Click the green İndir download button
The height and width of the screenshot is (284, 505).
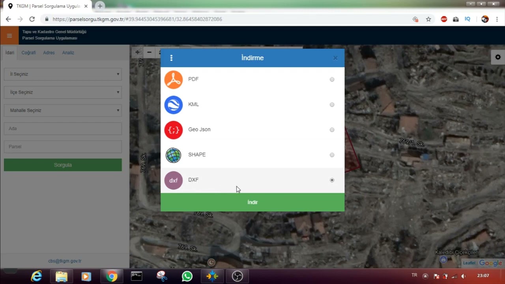[252, 202]
